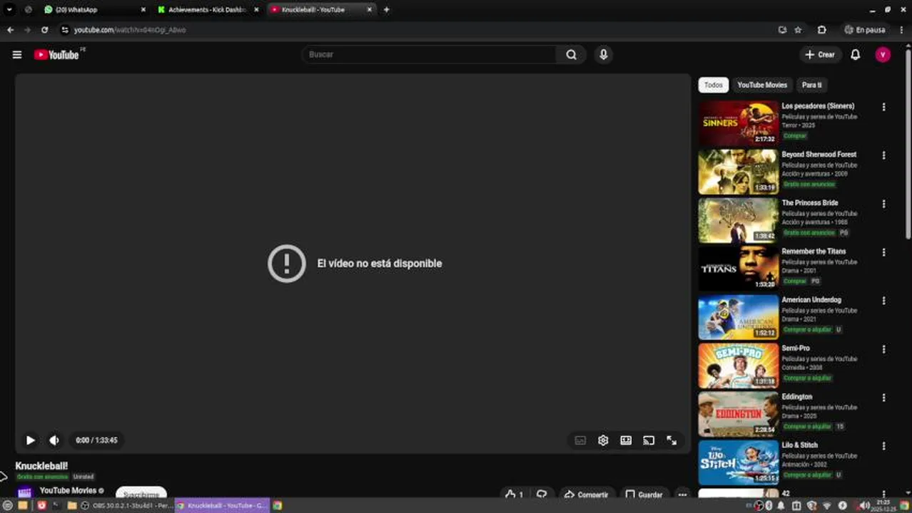Image resolution: width=912 pixels, height=513 pixels.
Task: Open the account avatar menu
Action: click(883, 55)
